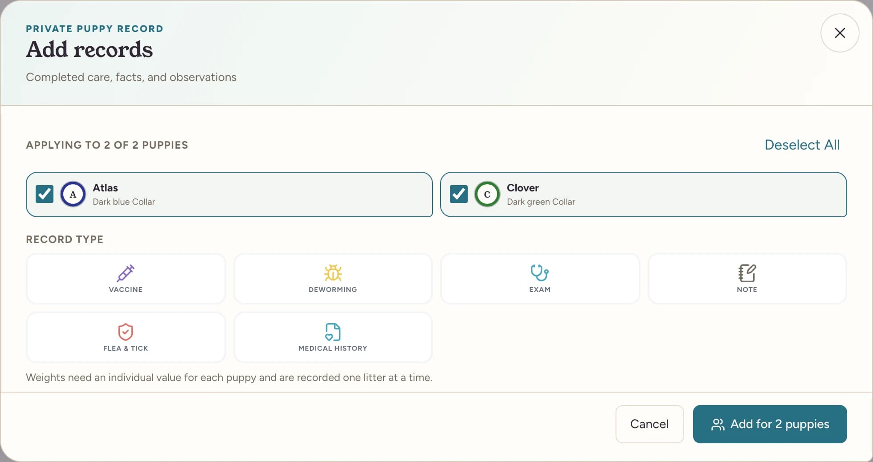Click 'Completed care, facts, and observations' subtitle
Screen dimensions: 873x462
(x=131, y=77)
